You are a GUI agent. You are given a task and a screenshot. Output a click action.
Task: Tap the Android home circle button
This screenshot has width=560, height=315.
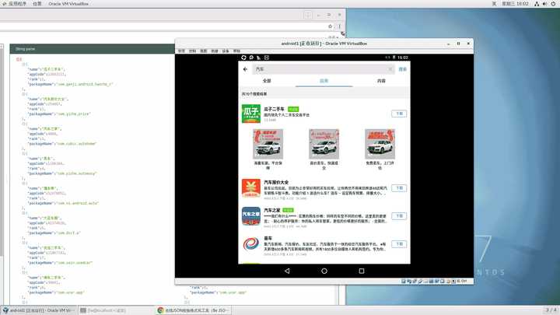coord(324,271)
